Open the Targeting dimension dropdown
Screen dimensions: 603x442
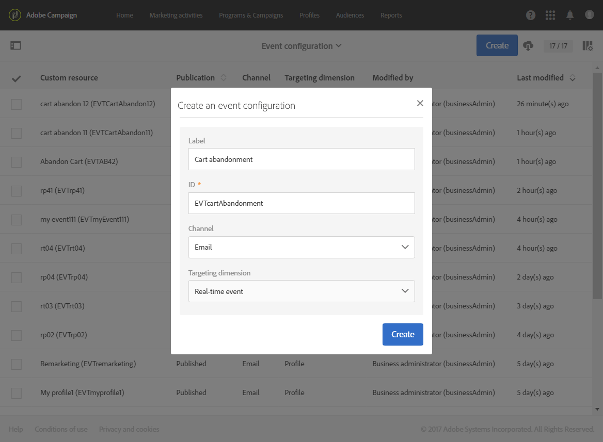pyautogui.click(x=301, y=291)
